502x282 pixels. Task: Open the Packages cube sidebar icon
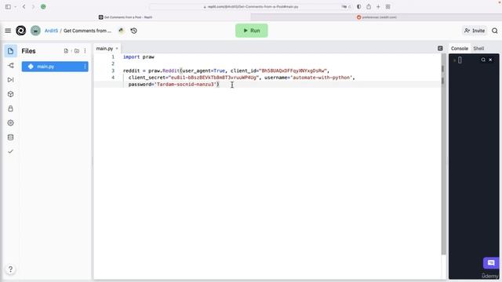pyautogui.click(x=10, y=94)
